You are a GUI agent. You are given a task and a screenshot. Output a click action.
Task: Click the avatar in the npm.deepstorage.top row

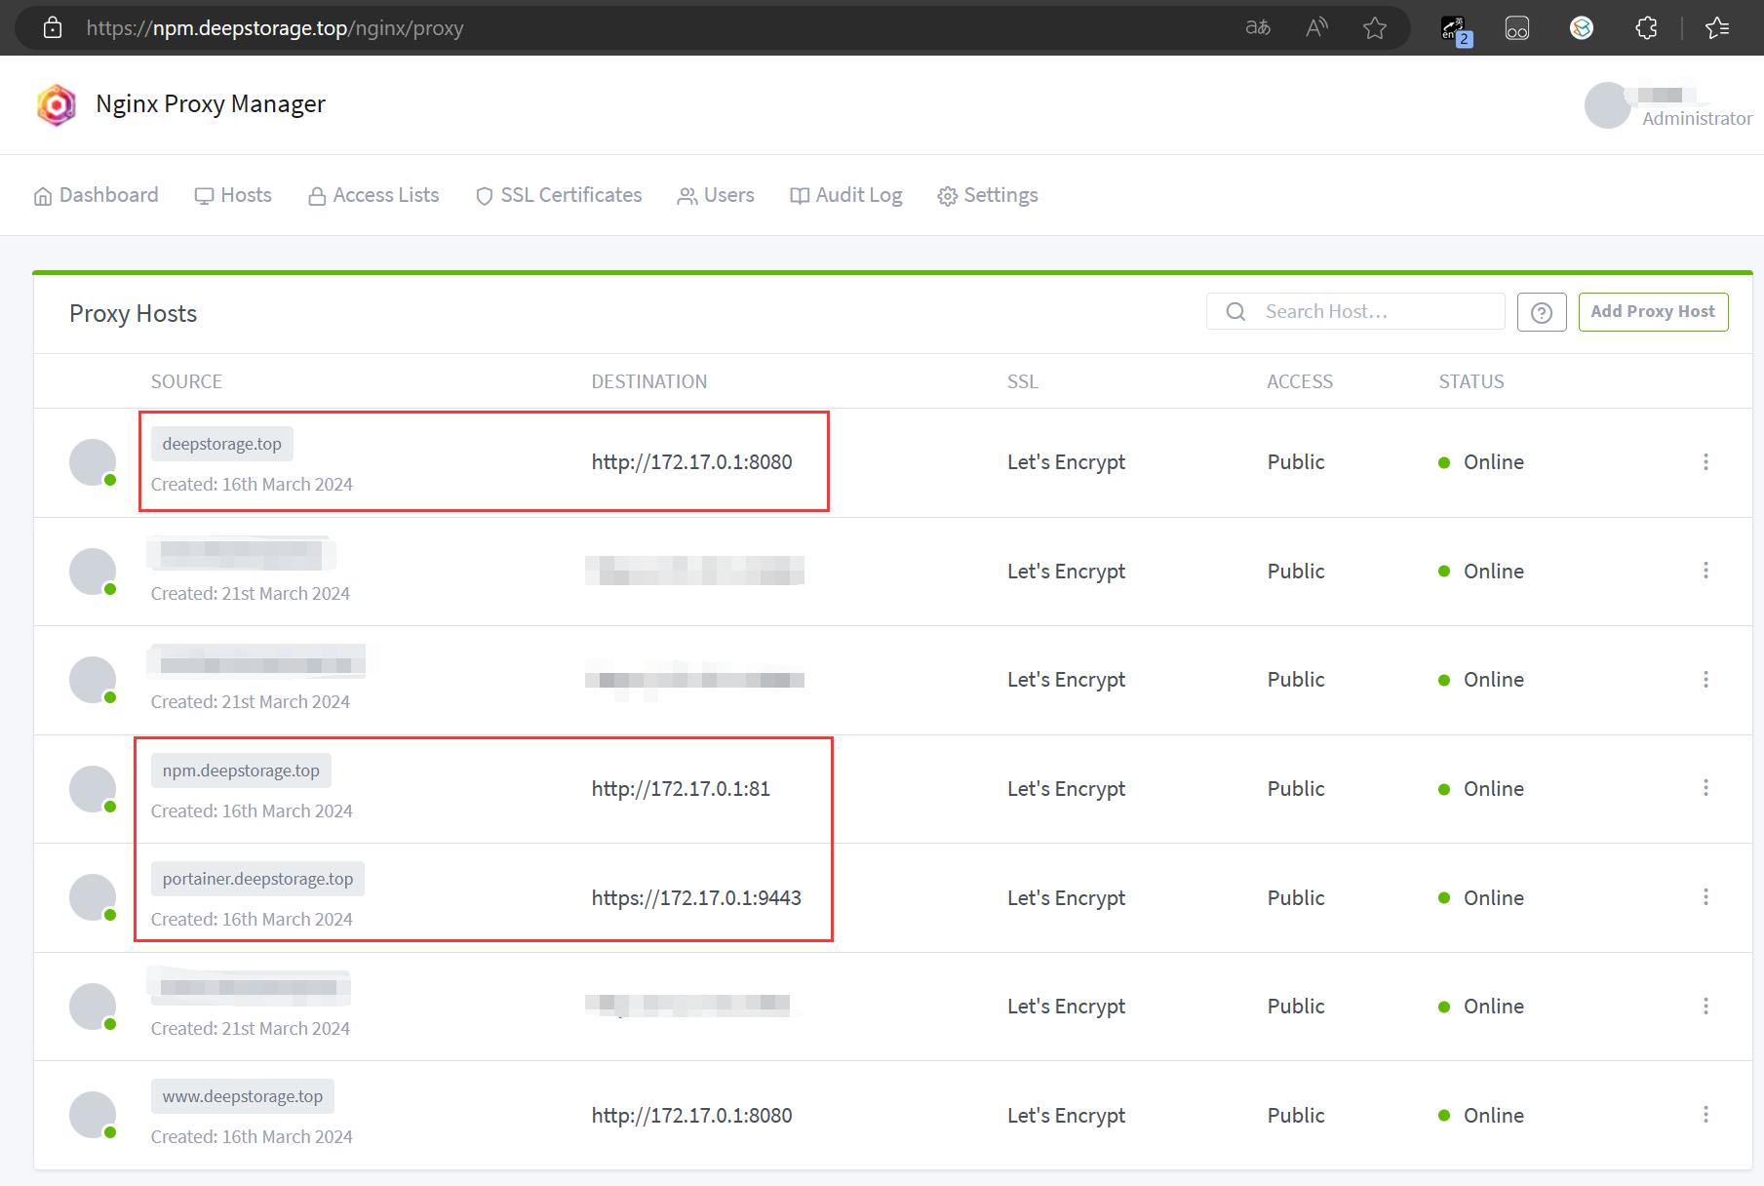pos(93,789)
